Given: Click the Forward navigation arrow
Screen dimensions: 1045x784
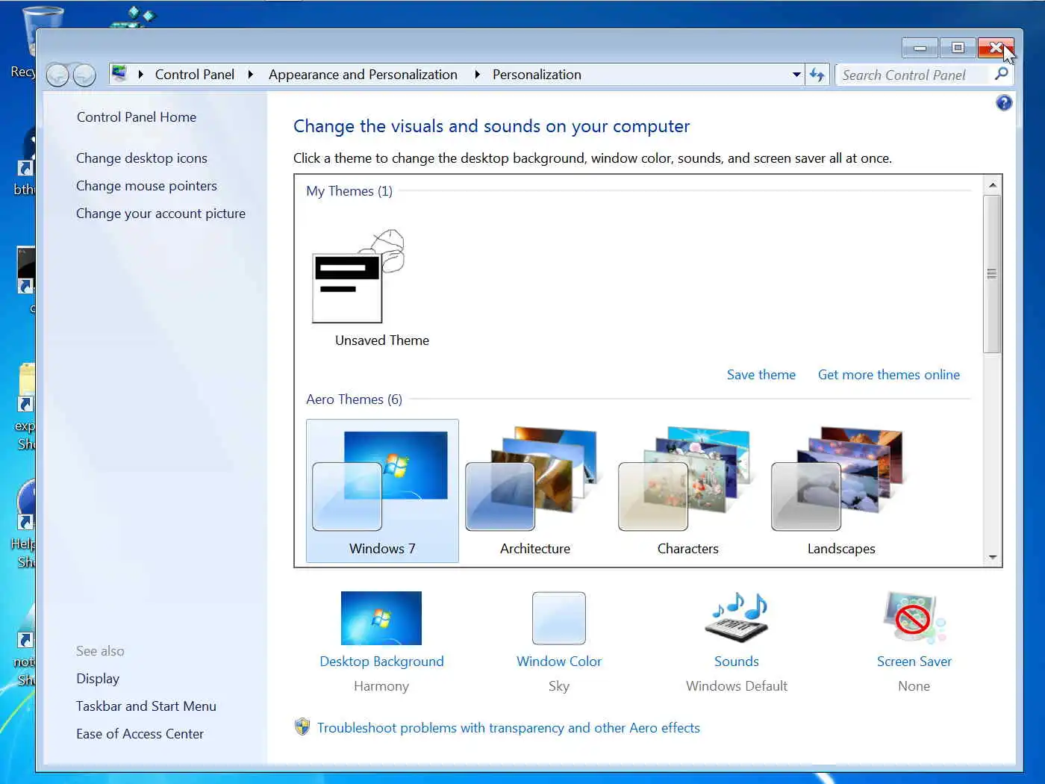Looking at the screenshot, I should click(x=84, y=75).
